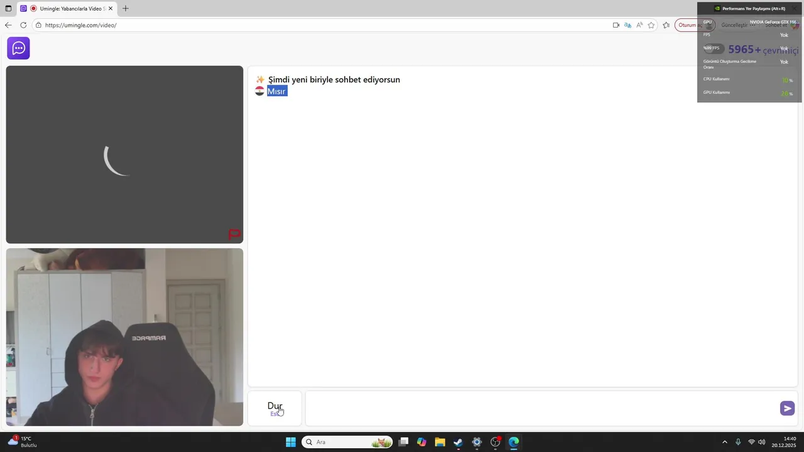Open Steam from the taskbar

[459, 442]
